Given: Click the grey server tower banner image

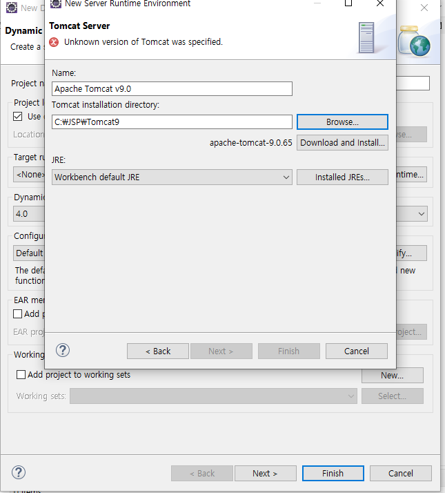Looking at the screenshot, I should 366,37.
